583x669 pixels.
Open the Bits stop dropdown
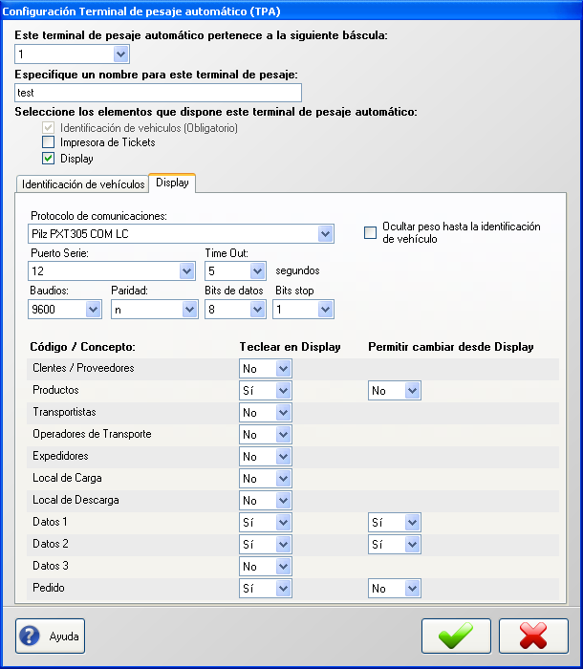point(304,310)
